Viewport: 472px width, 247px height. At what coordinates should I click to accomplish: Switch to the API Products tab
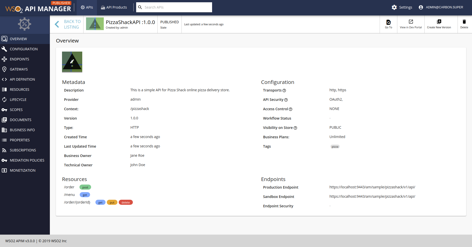click(x=114, y=7)
